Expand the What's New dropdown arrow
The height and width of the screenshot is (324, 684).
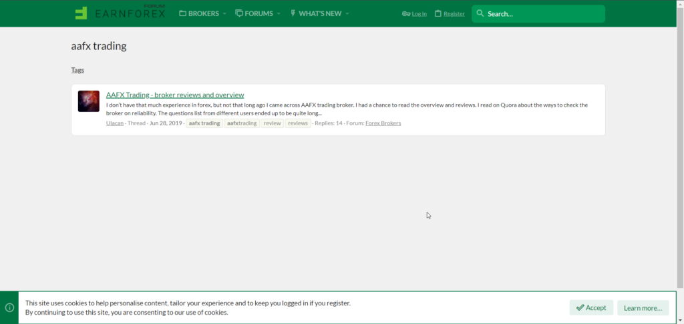point(347,13)
